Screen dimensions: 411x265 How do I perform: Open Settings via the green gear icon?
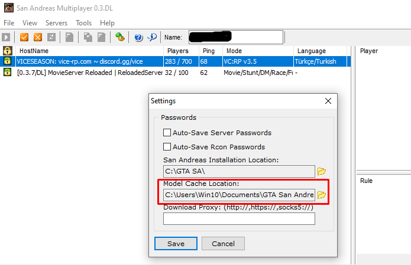(x=120, y=37)
